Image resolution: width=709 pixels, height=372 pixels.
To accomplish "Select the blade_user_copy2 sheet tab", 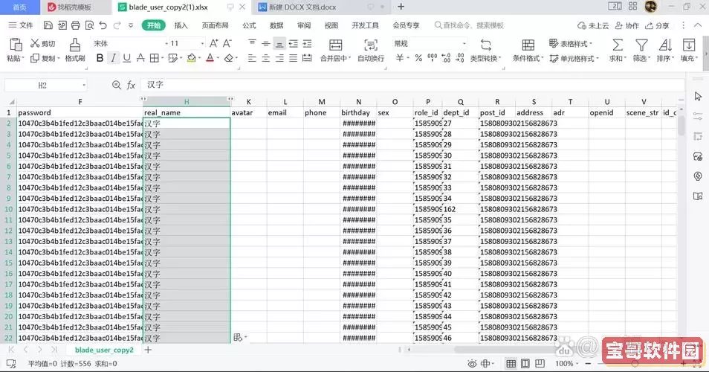I will [104, 350].
